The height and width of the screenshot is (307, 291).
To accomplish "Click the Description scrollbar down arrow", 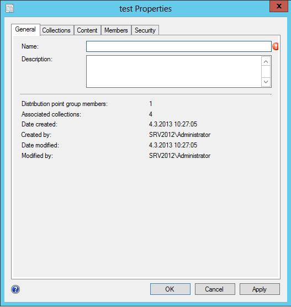I will [x=266, y=82].
